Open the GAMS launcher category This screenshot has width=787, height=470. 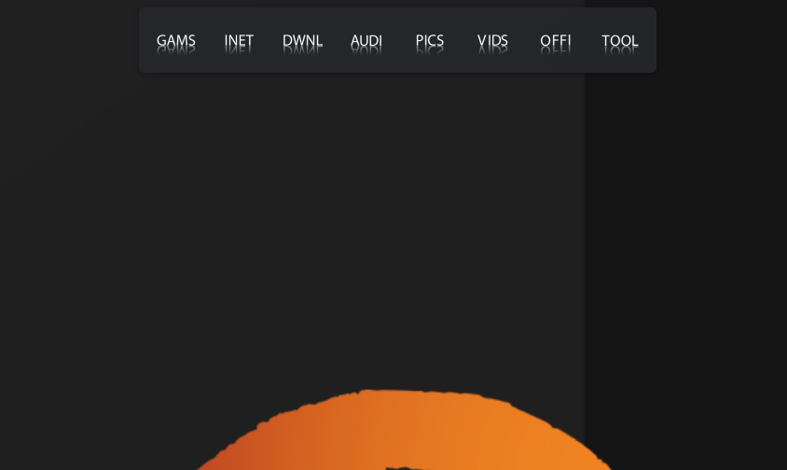(175, 41)
